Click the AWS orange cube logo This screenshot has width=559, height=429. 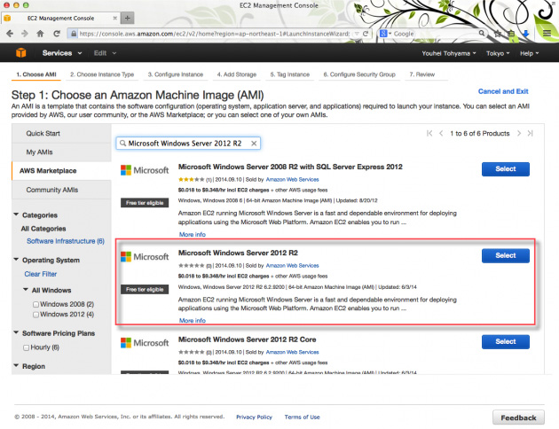click(21, 52)
